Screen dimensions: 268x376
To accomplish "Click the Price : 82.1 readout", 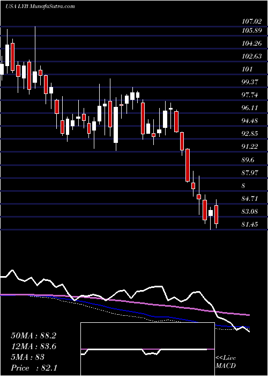I will (x=33, y=368).
